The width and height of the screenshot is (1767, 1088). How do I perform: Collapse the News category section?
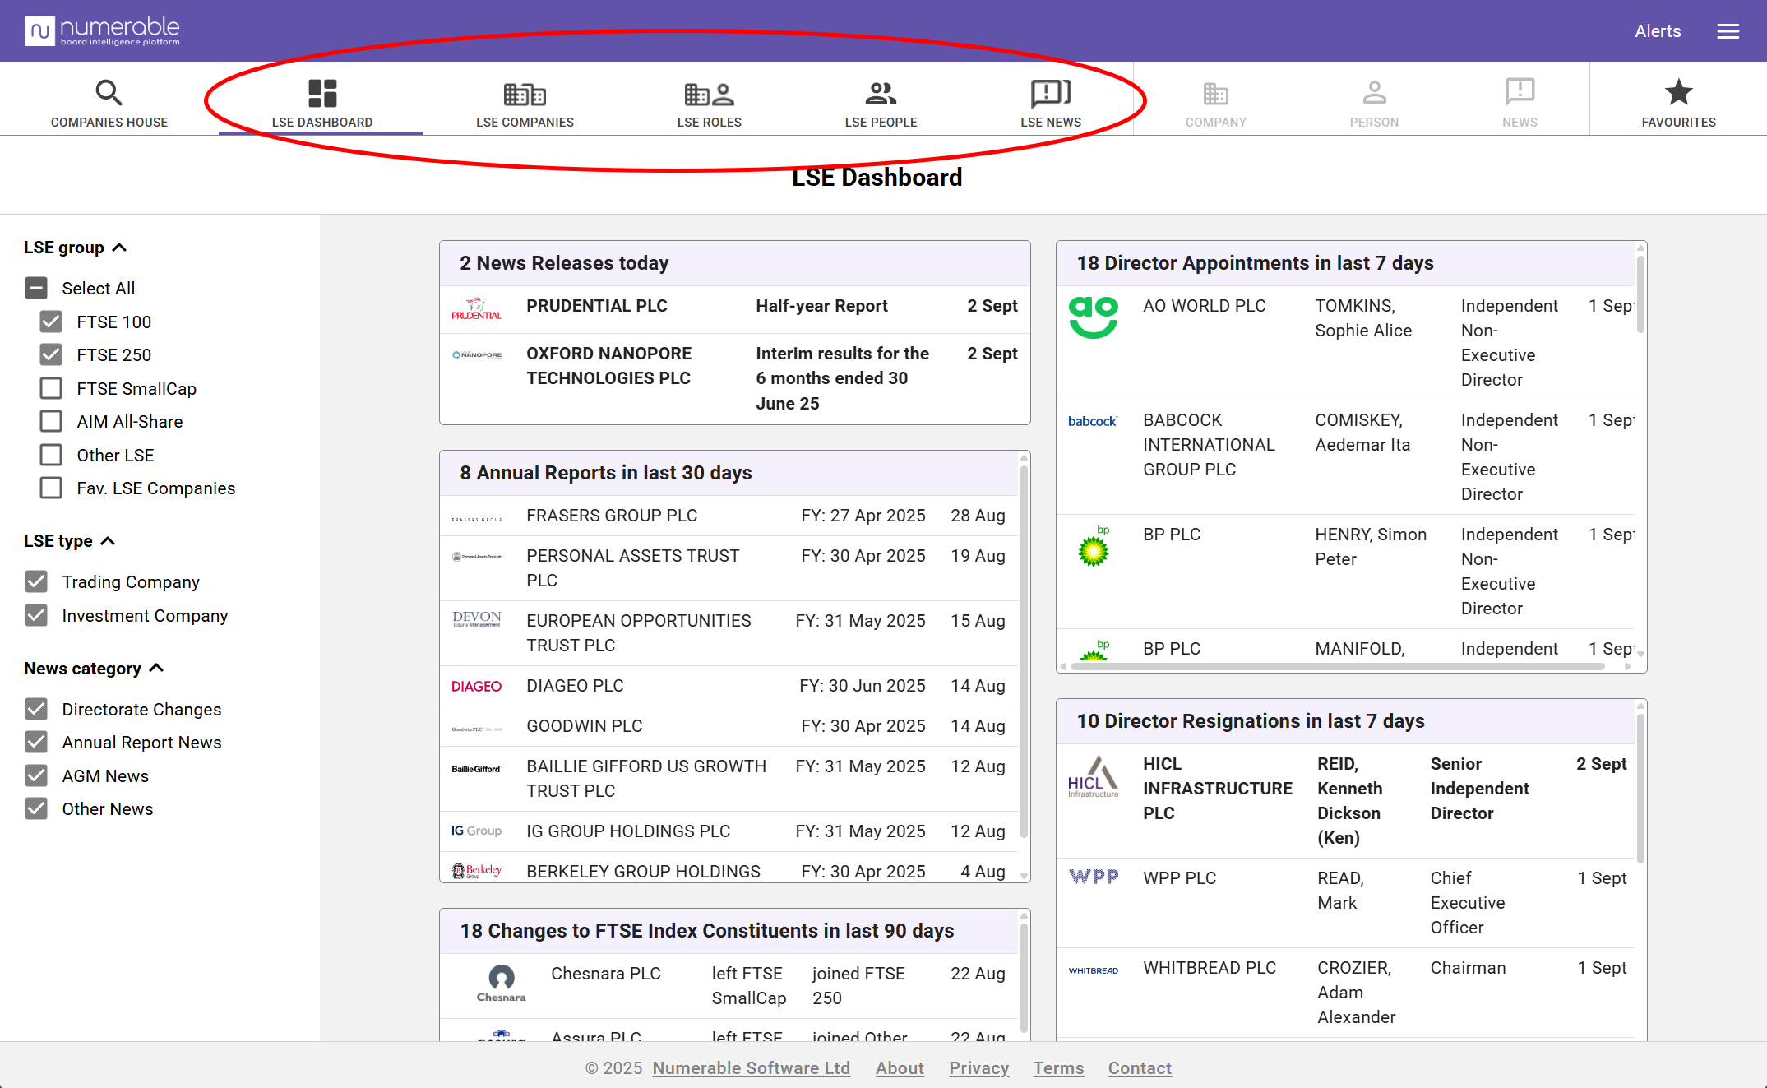pos(156,669)
